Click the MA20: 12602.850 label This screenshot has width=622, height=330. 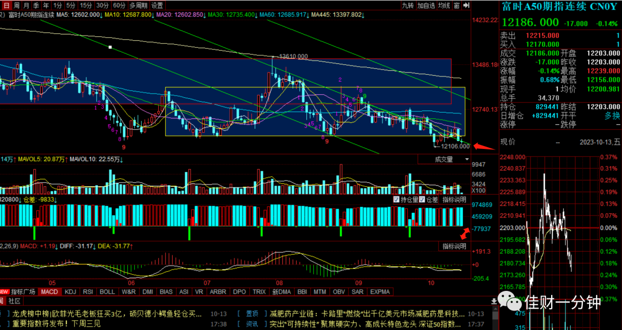coord(180,14)
